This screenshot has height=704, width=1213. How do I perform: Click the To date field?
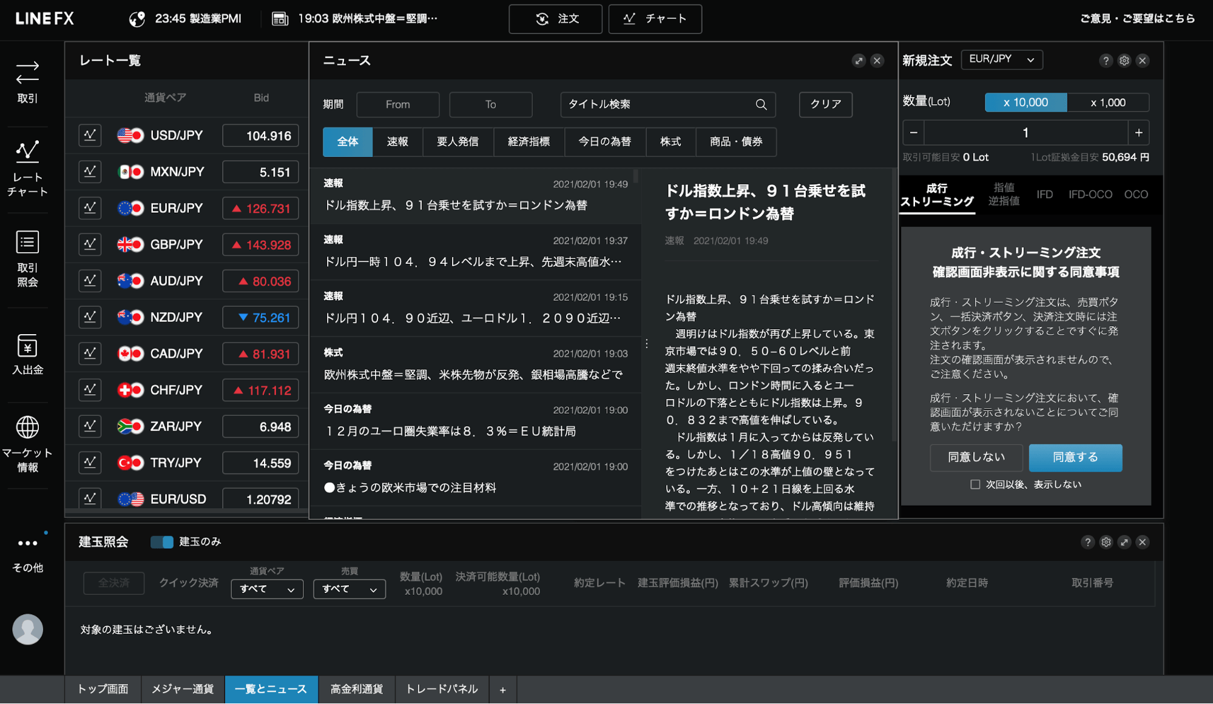coord(490,104)
